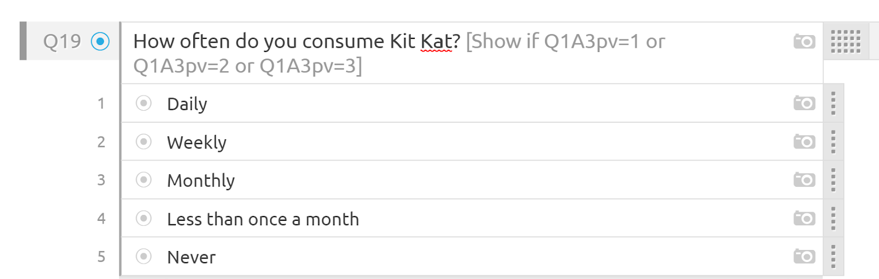
Task: Open options handle for Never row
Action: 833,257
